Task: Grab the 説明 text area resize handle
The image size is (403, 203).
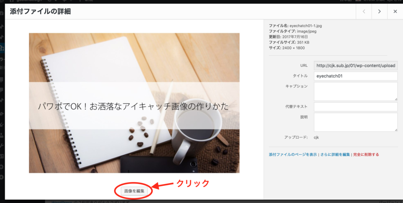Action: 395,129
